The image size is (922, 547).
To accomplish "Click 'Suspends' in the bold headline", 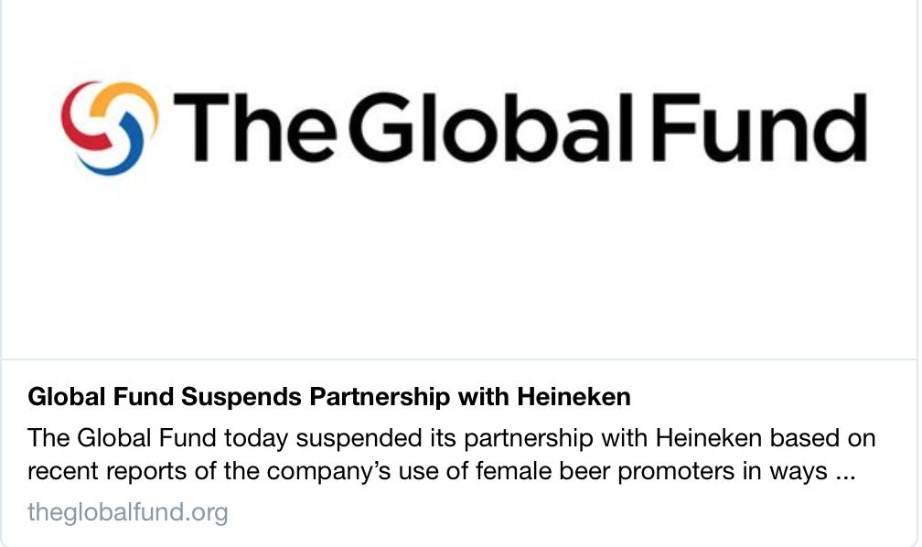I will point(241,397).
